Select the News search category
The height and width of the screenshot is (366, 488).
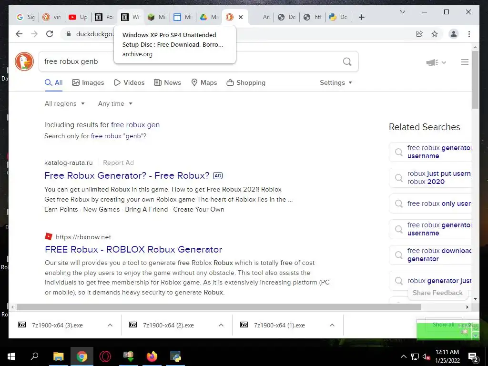[x=167, y=82]
